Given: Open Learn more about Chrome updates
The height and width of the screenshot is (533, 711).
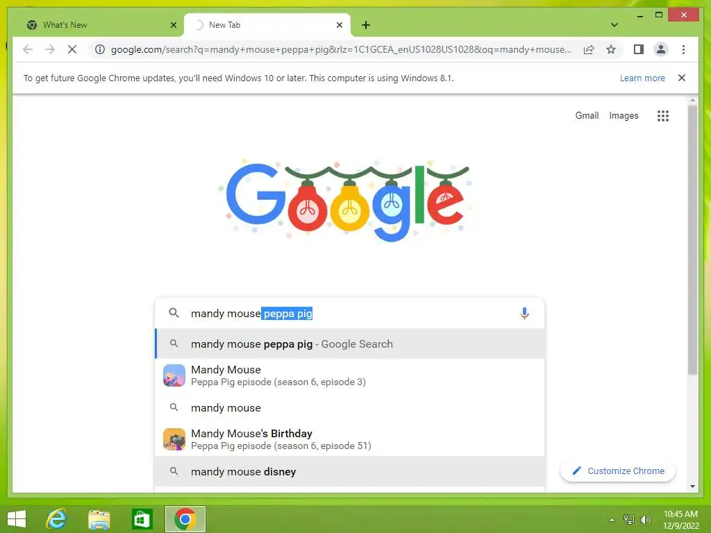Looking at the screenshot, I should (642, 78).
